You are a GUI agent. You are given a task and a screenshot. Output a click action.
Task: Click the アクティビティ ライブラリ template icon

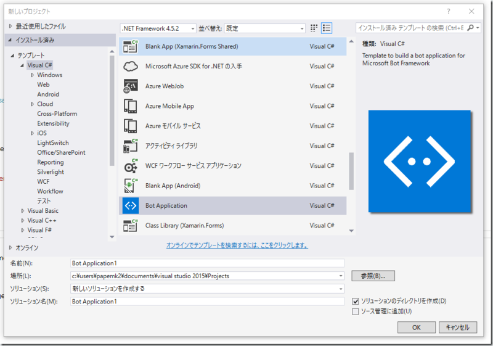pyautogui.click(x=130, y=146)
